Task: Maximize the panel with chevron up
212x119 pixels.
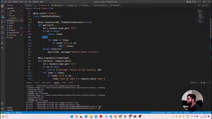Action: 207,83
